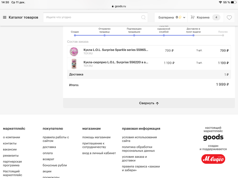Viewport: 238px width, 178px height.
Task: Open the 'контакты' footer link
Action: 10,144
